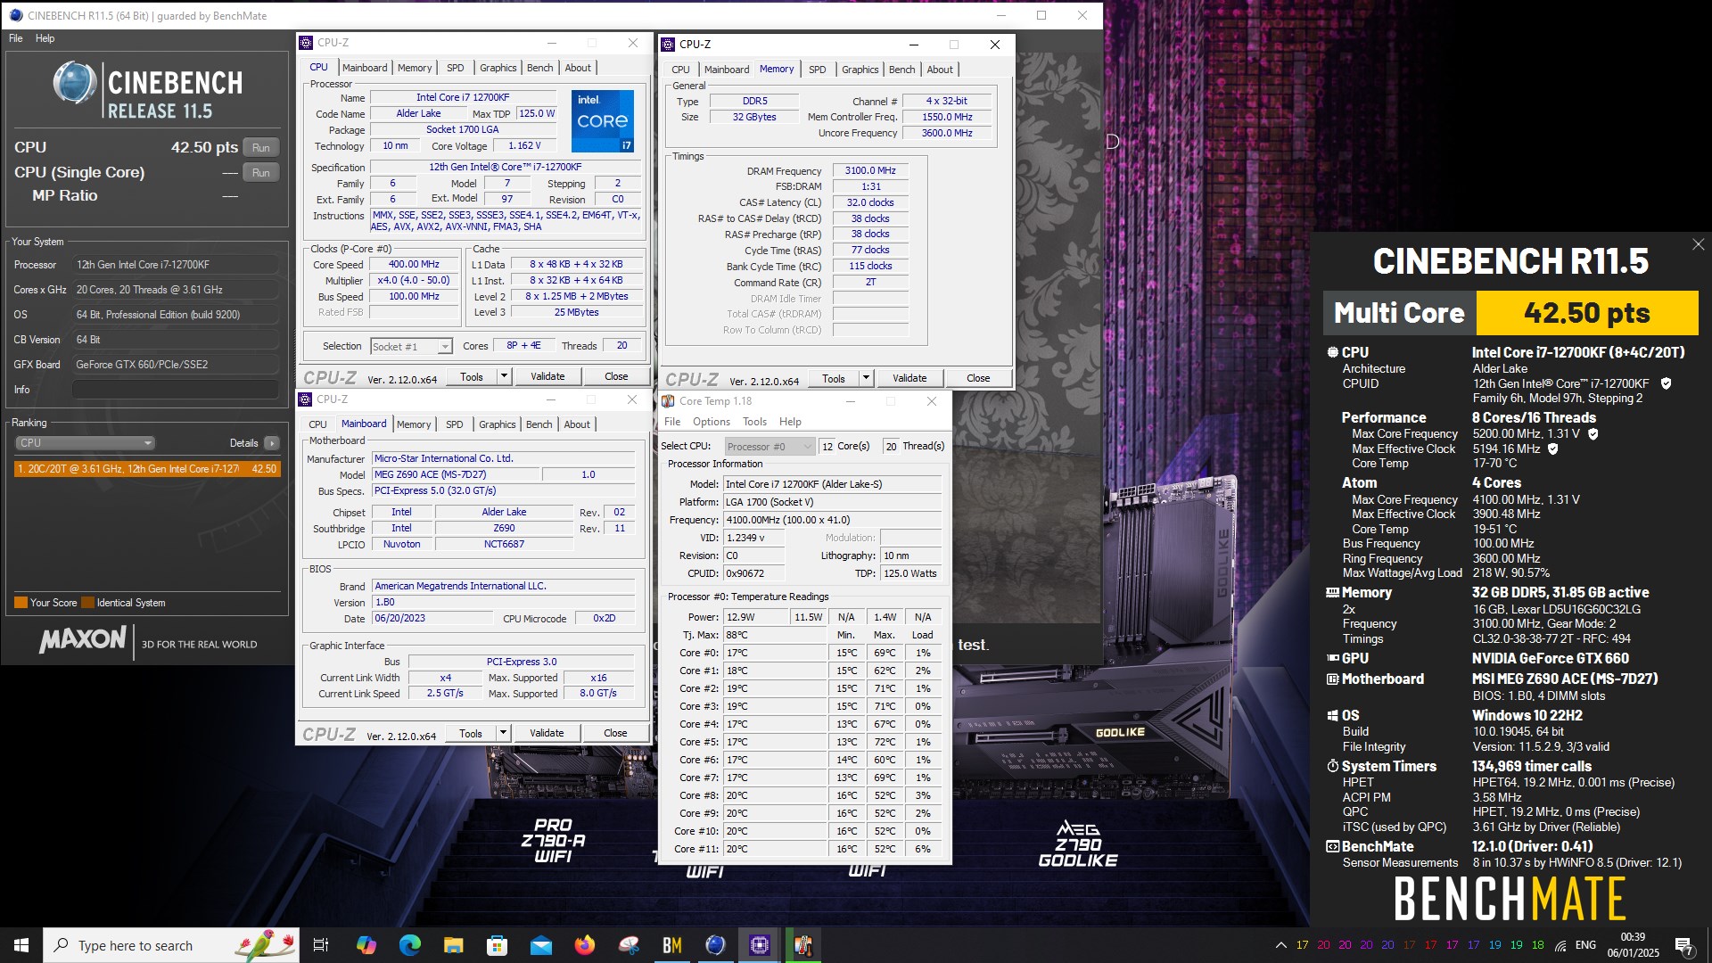Open the Tools menu in Core Temp
Screen dimensions: 1712x963
[754, 422]
